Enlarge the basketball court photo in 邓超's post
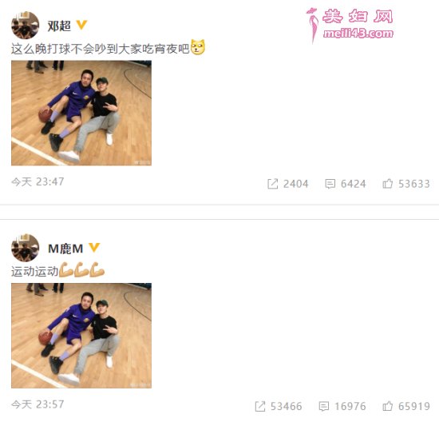Screen dimensions: 439x422 [81, 113]
